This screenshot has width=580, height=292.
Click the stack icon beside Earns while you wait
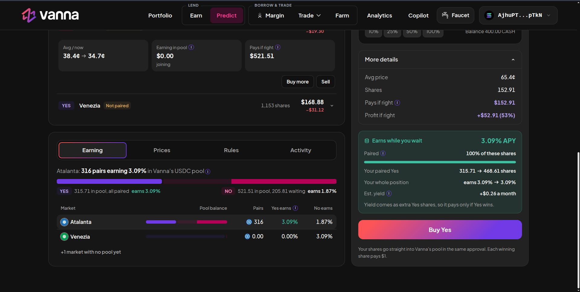click(x=367, y=141)
